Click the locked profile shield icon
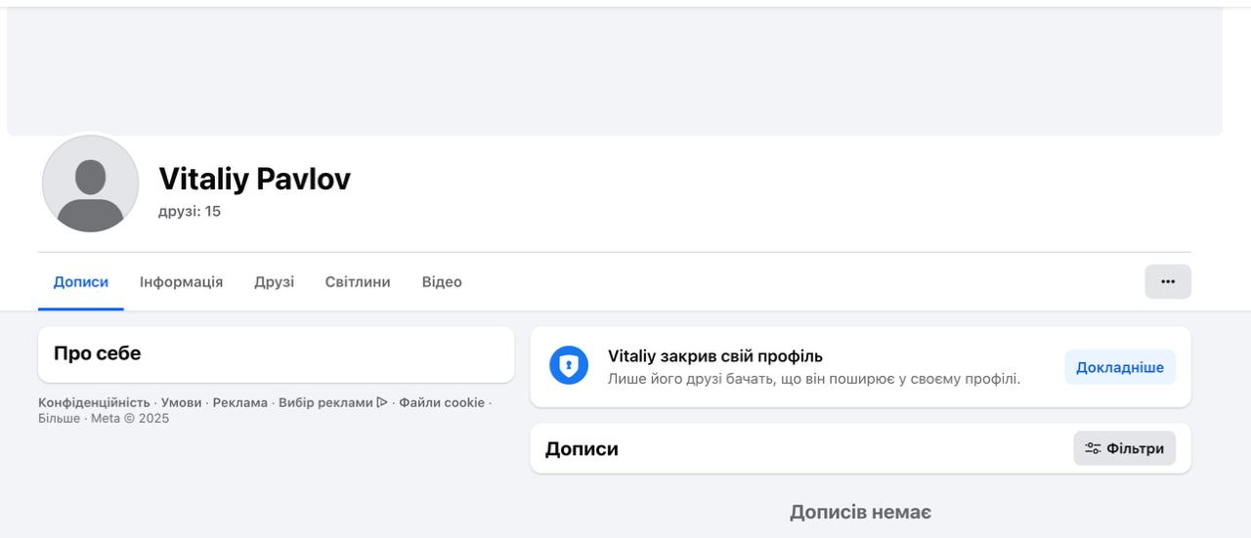Viewport: 1251px width, 538px height. 569,365
